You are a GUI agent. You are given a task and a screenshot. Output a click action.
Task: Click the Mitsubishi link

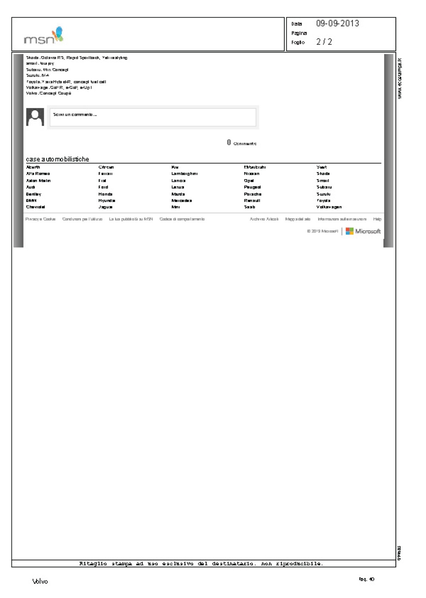click(255, 167)
